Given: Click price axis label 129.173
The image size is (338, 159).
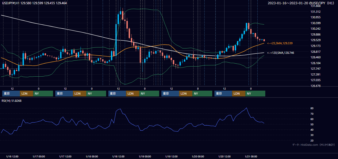Looking at the screenshot, I should (x=316, y=46).
